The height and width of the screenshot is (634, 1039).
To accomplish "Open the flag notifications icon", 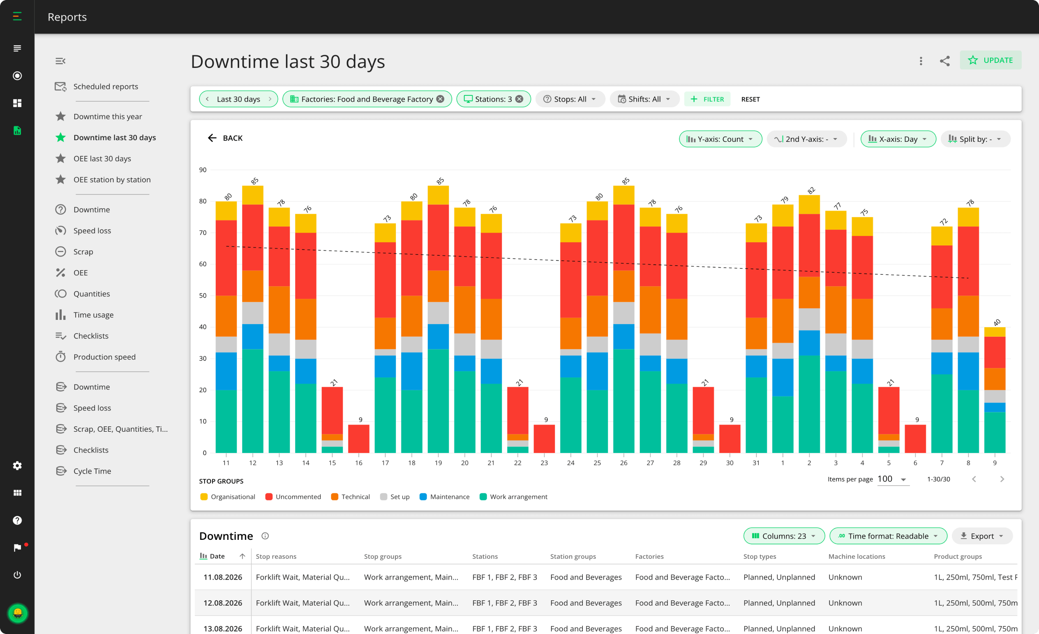I will click(x=17, y=548).
